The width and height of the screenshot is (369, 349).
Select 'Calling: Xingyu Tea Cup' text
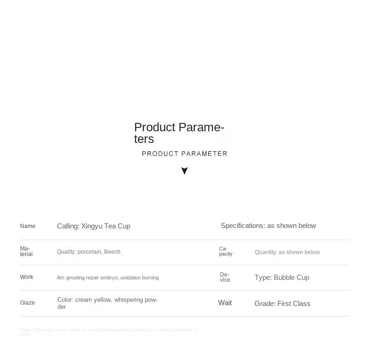pos(94,226)
